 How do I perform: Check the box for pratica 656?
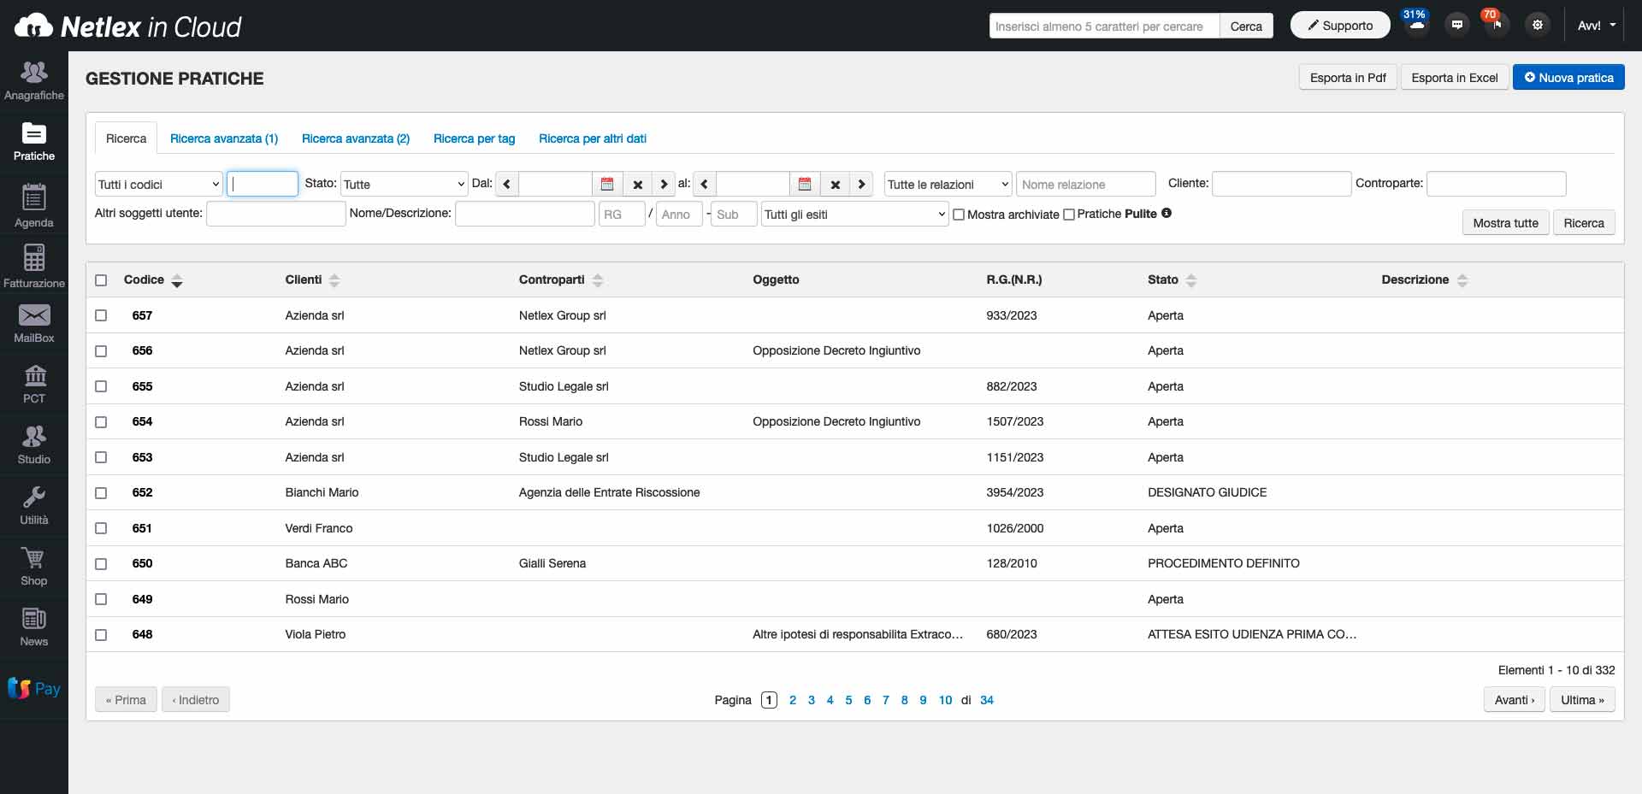pos(101,351)
